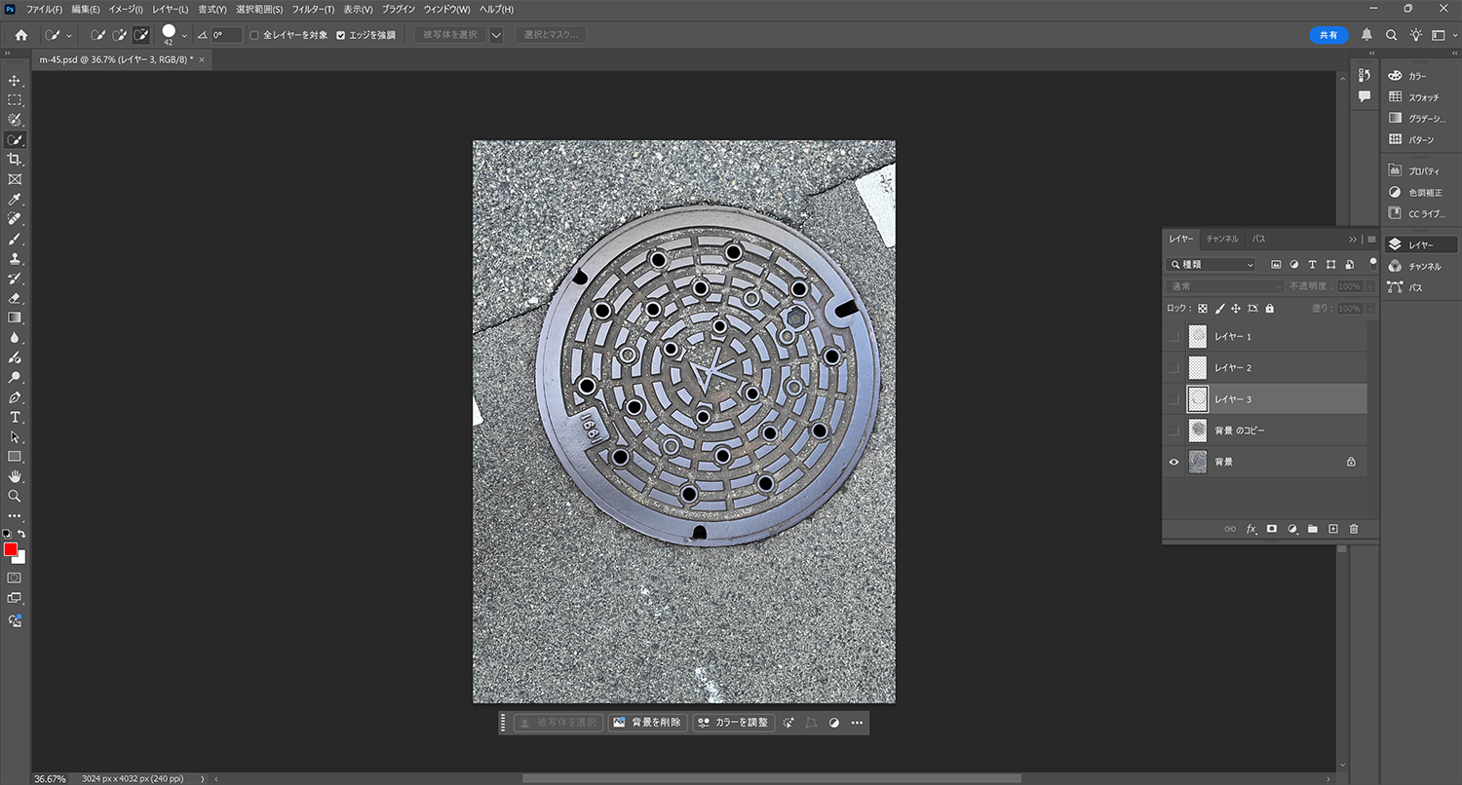This screenshot has width=1462, height=785.
Task: Show レイヤー 2 visibility
Action: (x=1174, y=367)
